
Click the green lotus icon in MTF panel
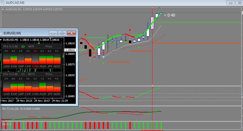point(23,46)
